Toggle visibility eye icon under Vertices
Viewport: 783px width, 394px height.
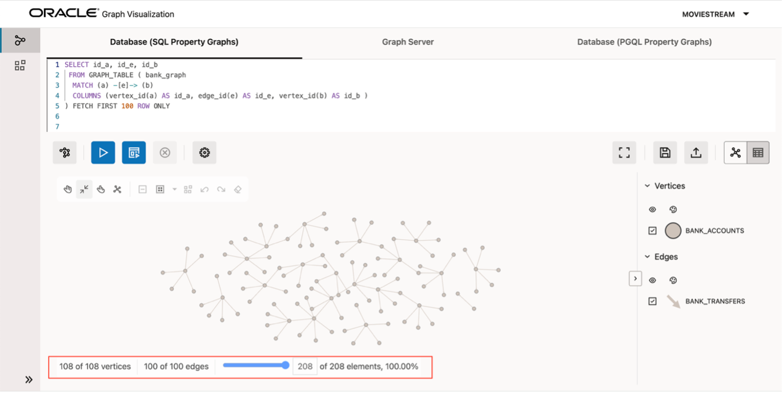pyautogui.click(x=653, y=210)
